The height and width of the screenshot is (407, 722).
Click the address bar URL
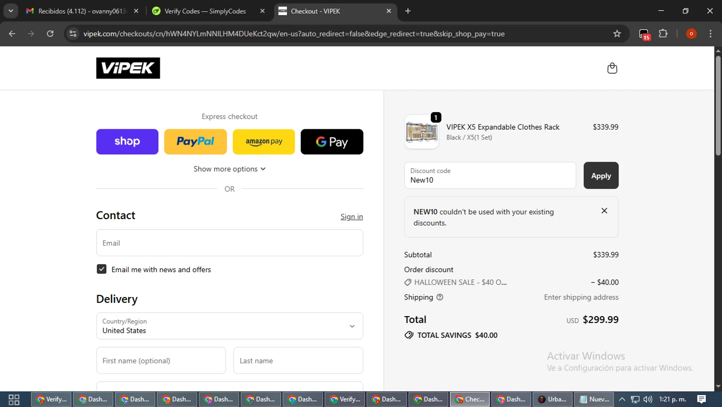294,34
